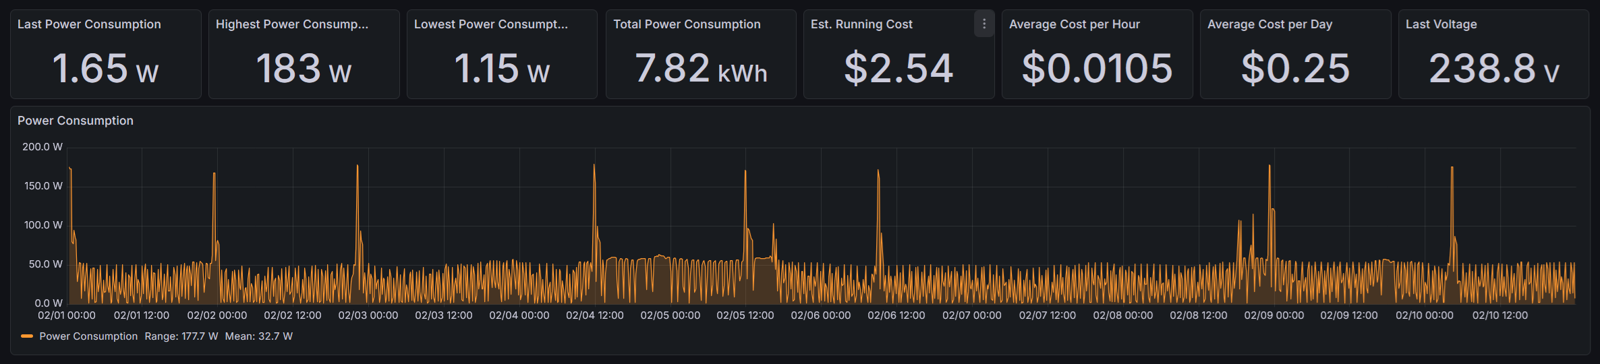Click the Total Power Consumption panel title

coord(686,24)
